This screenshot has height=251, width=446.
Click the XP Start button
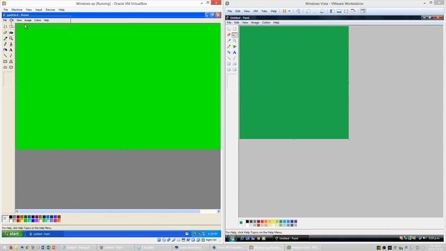pyautogui.click(x=13, y=234)
